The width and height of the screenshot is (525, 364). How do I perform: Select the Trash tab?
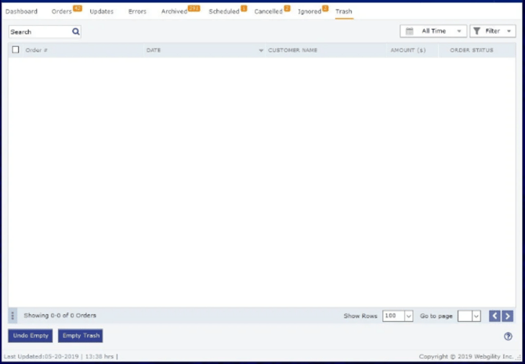click(344, 12)
